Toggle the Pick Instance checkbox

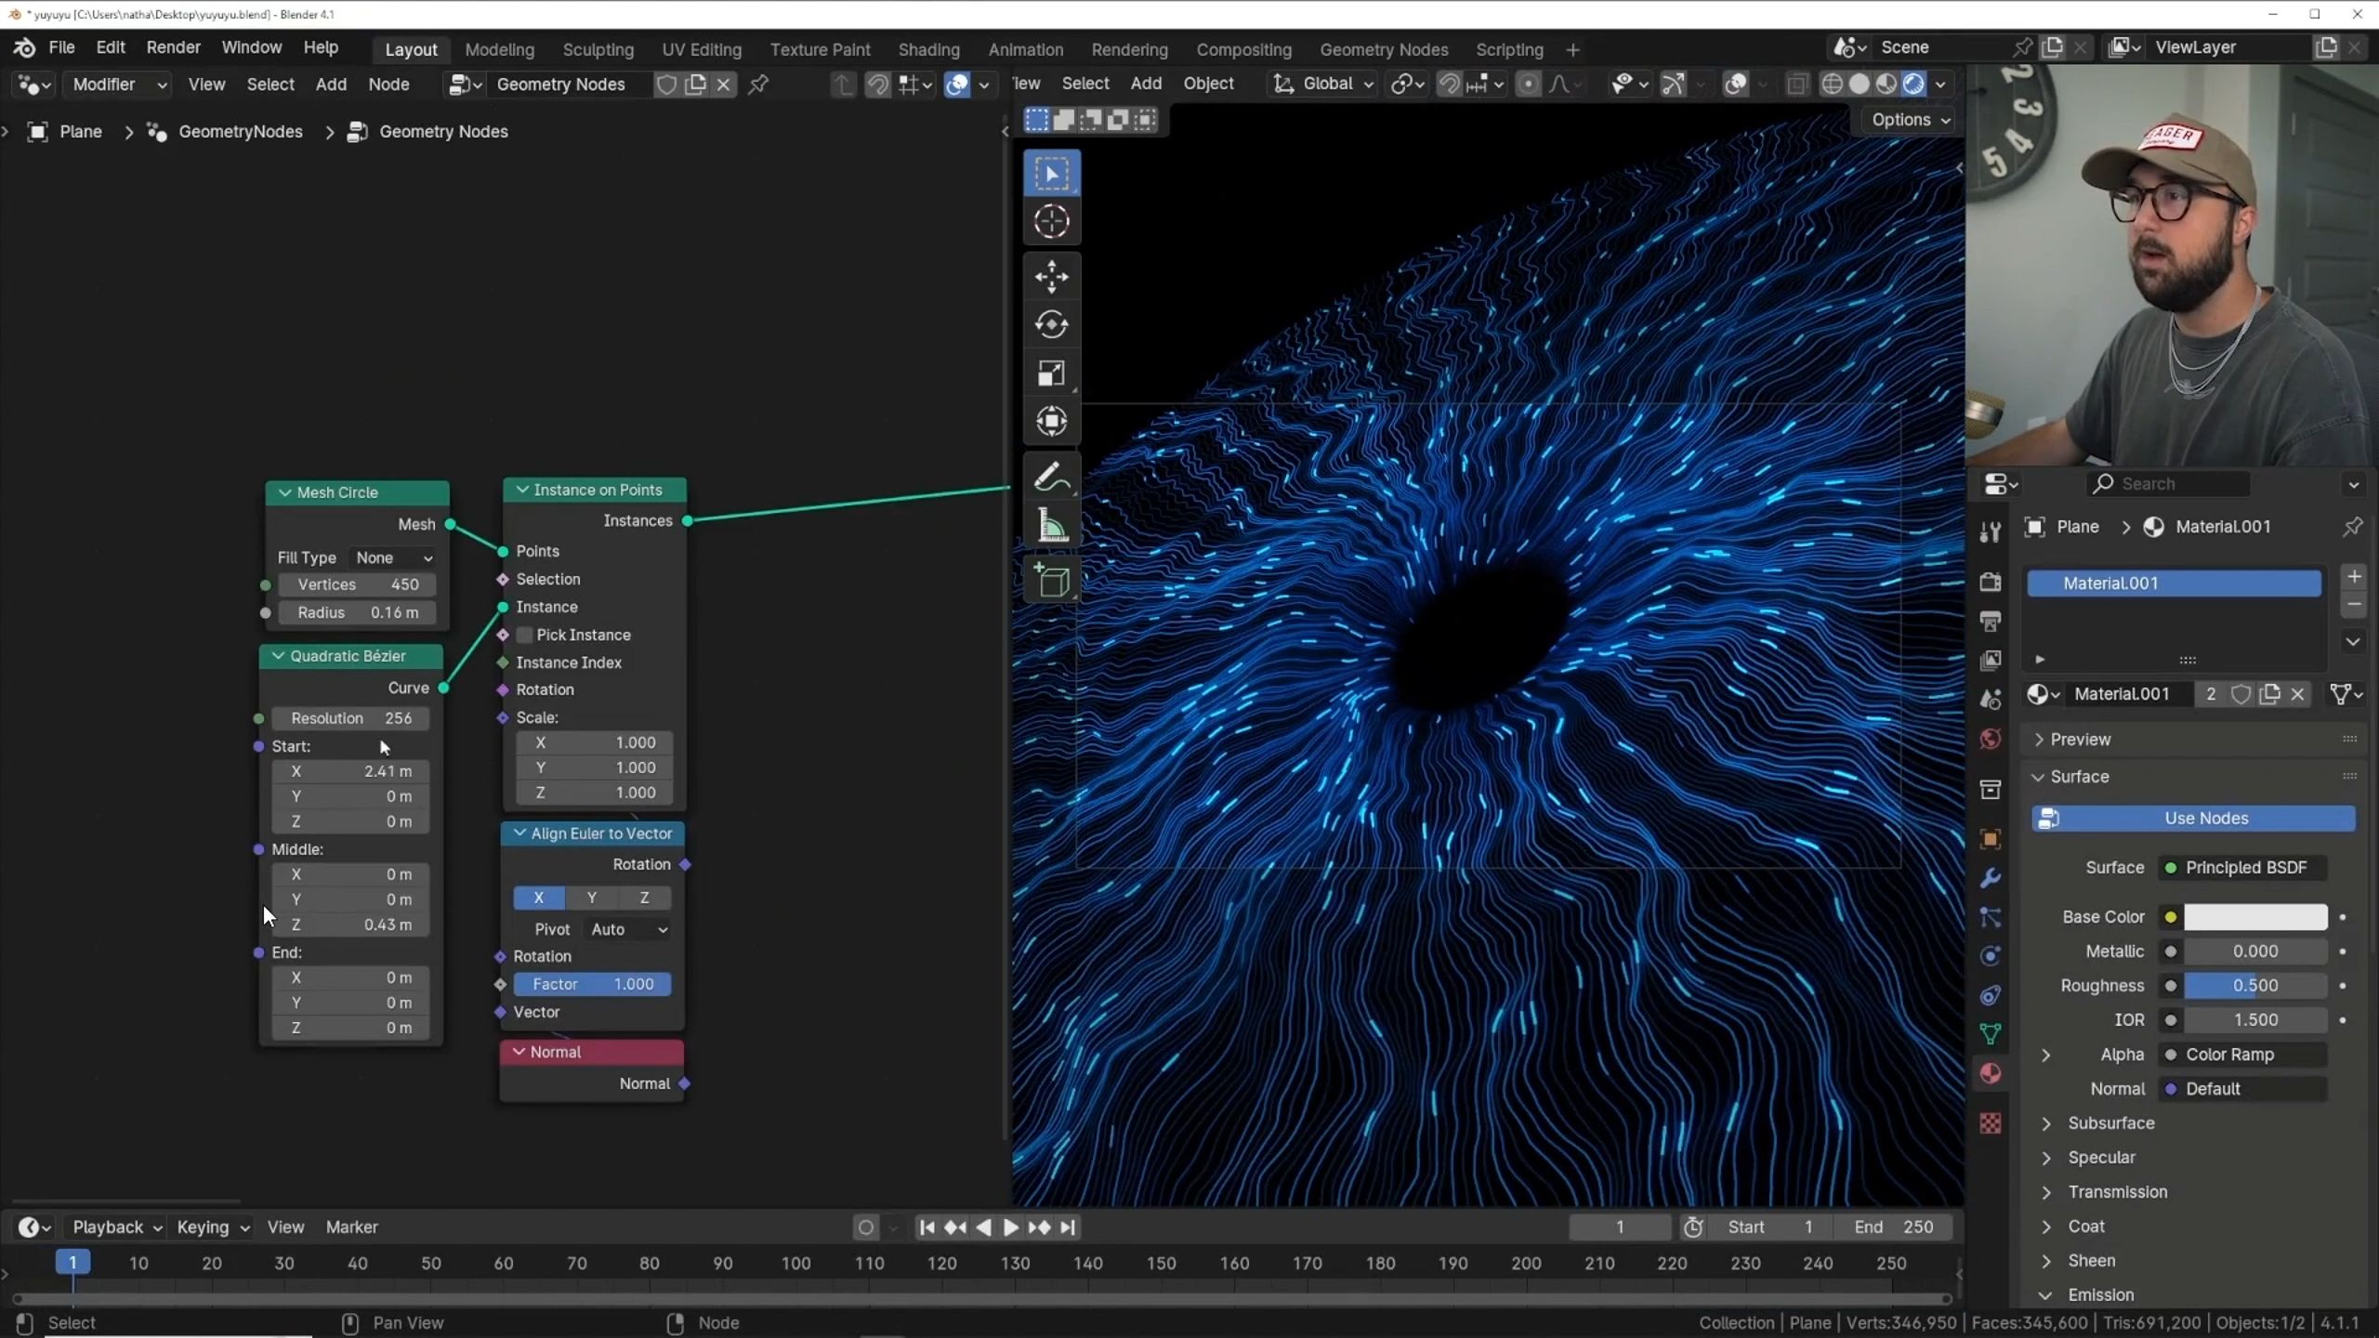[x=526, y=635]
